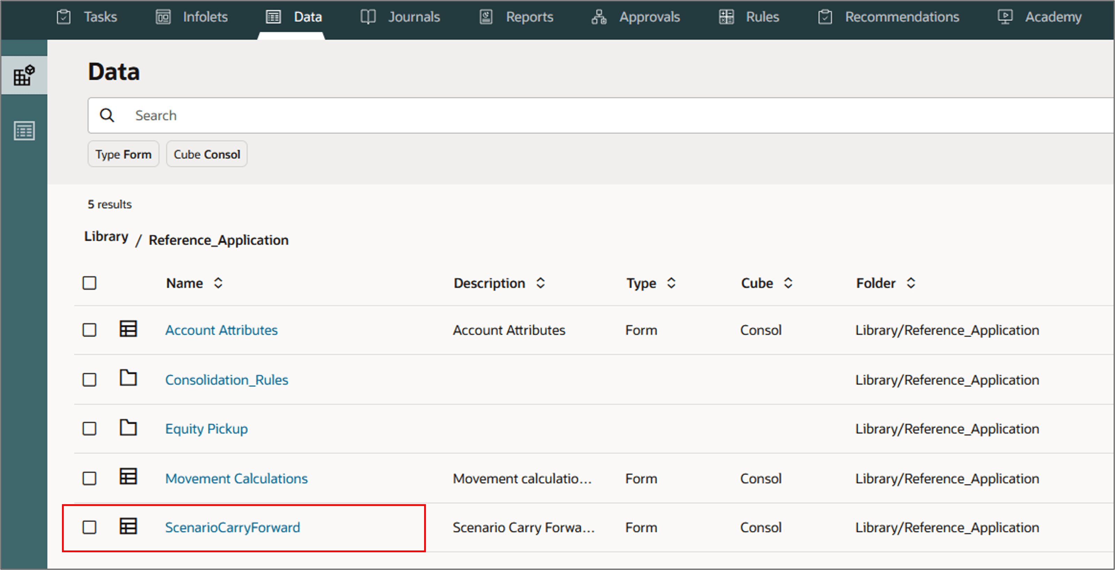The height and width of the screenshot is (570, 1115).
Task: Click the form icon beside Movement Calculations
Action: 128,477
